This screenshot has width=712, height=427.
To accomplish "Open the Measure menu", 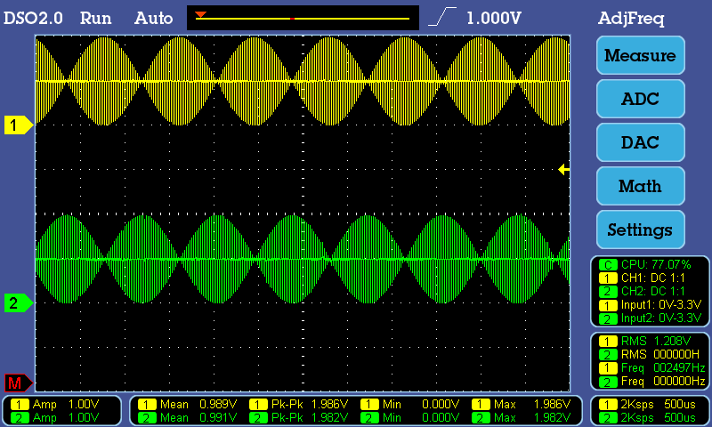I will pos(640,55).
